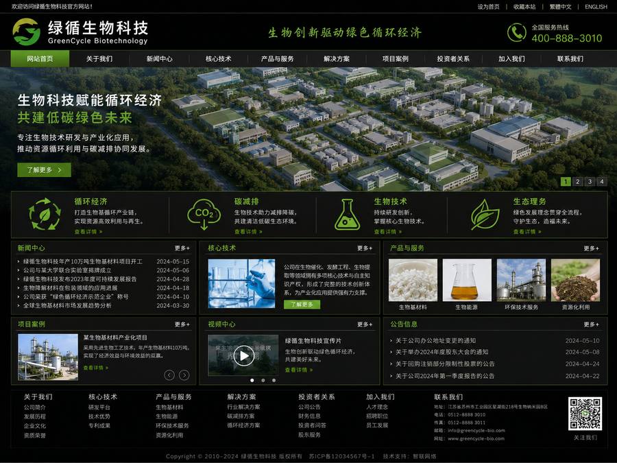617x463 pixels.
Task: Open 项目案例 navigation menu
Action: point(395,59)
